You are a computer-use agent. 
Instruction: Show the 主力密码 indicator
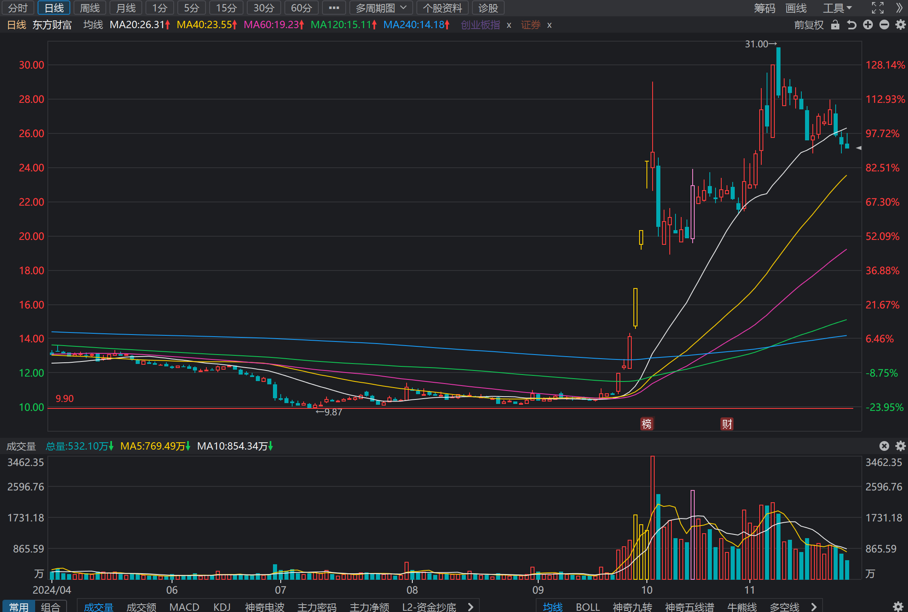pos(317,607)
